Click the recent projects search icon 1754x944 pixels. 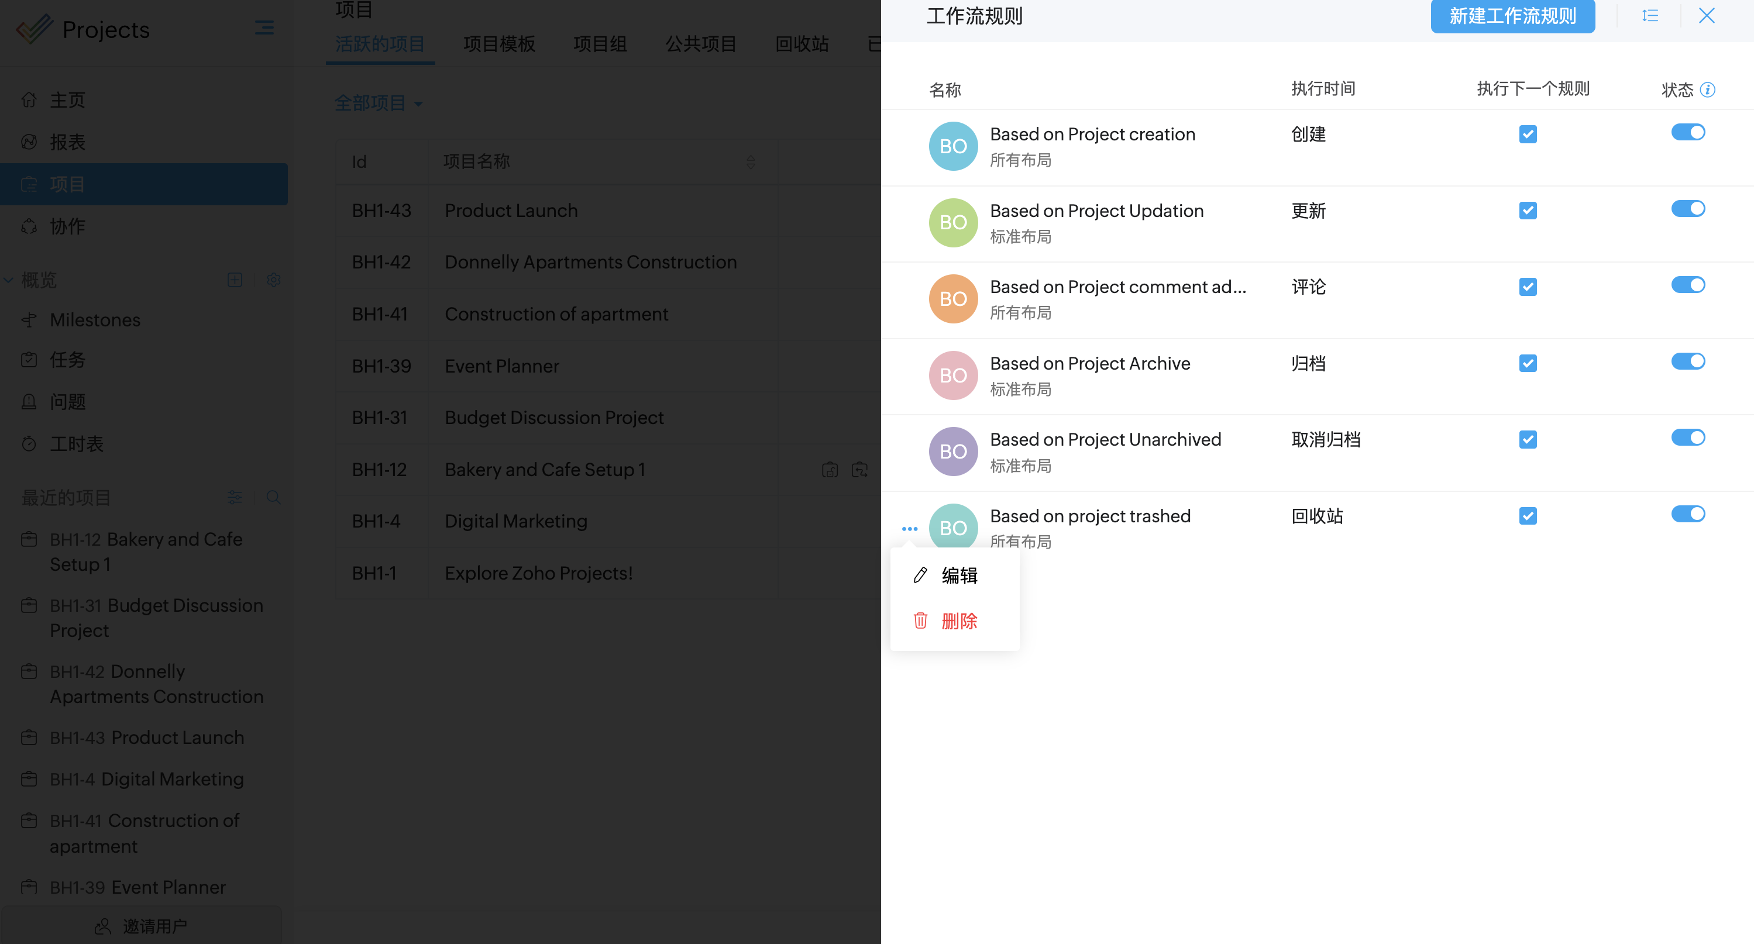coord(274,498)
